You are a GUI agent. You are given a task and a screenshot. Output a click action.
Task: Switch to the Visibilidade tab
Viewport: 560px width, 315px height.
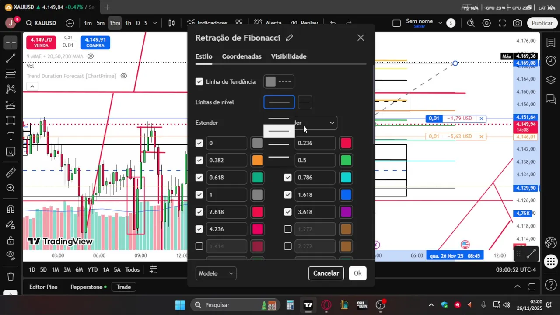pos(289,56)
